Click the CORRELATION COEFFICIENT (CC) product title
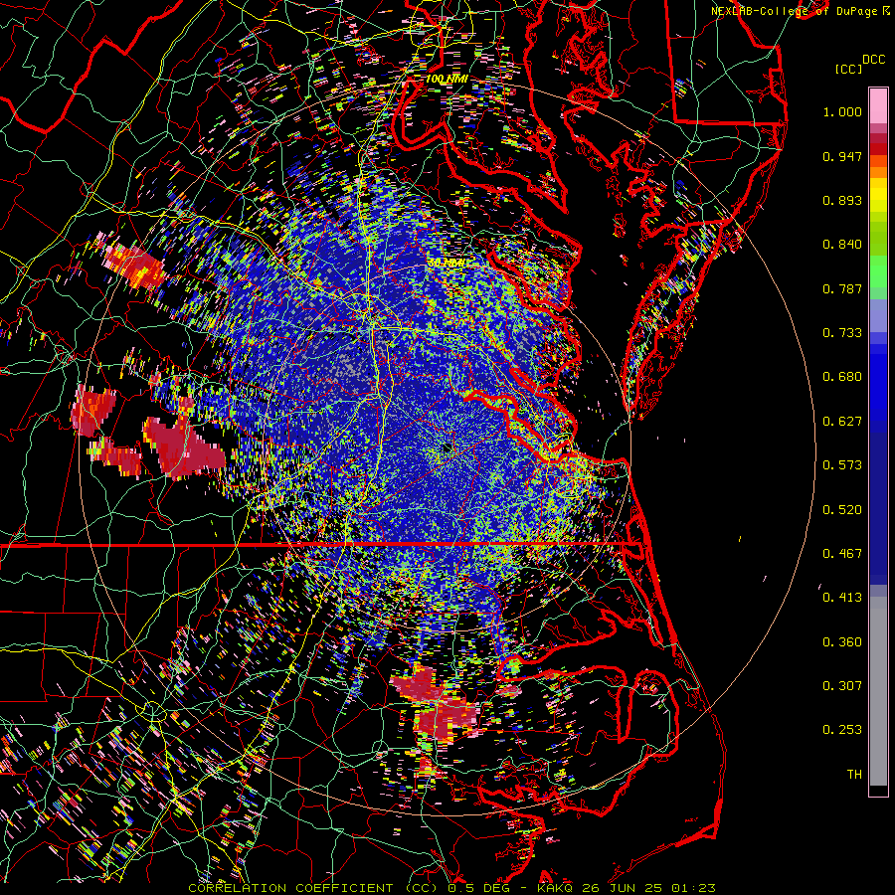Viewport: 895px width, 895px height. (x=315, y=888)
